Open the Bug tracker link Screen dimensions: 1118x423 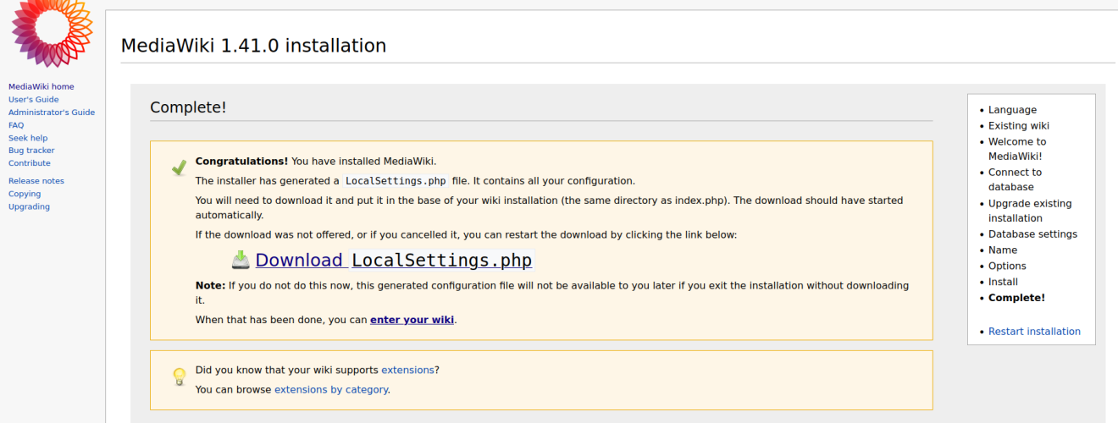pyautogui.click(x=31, y=150)
